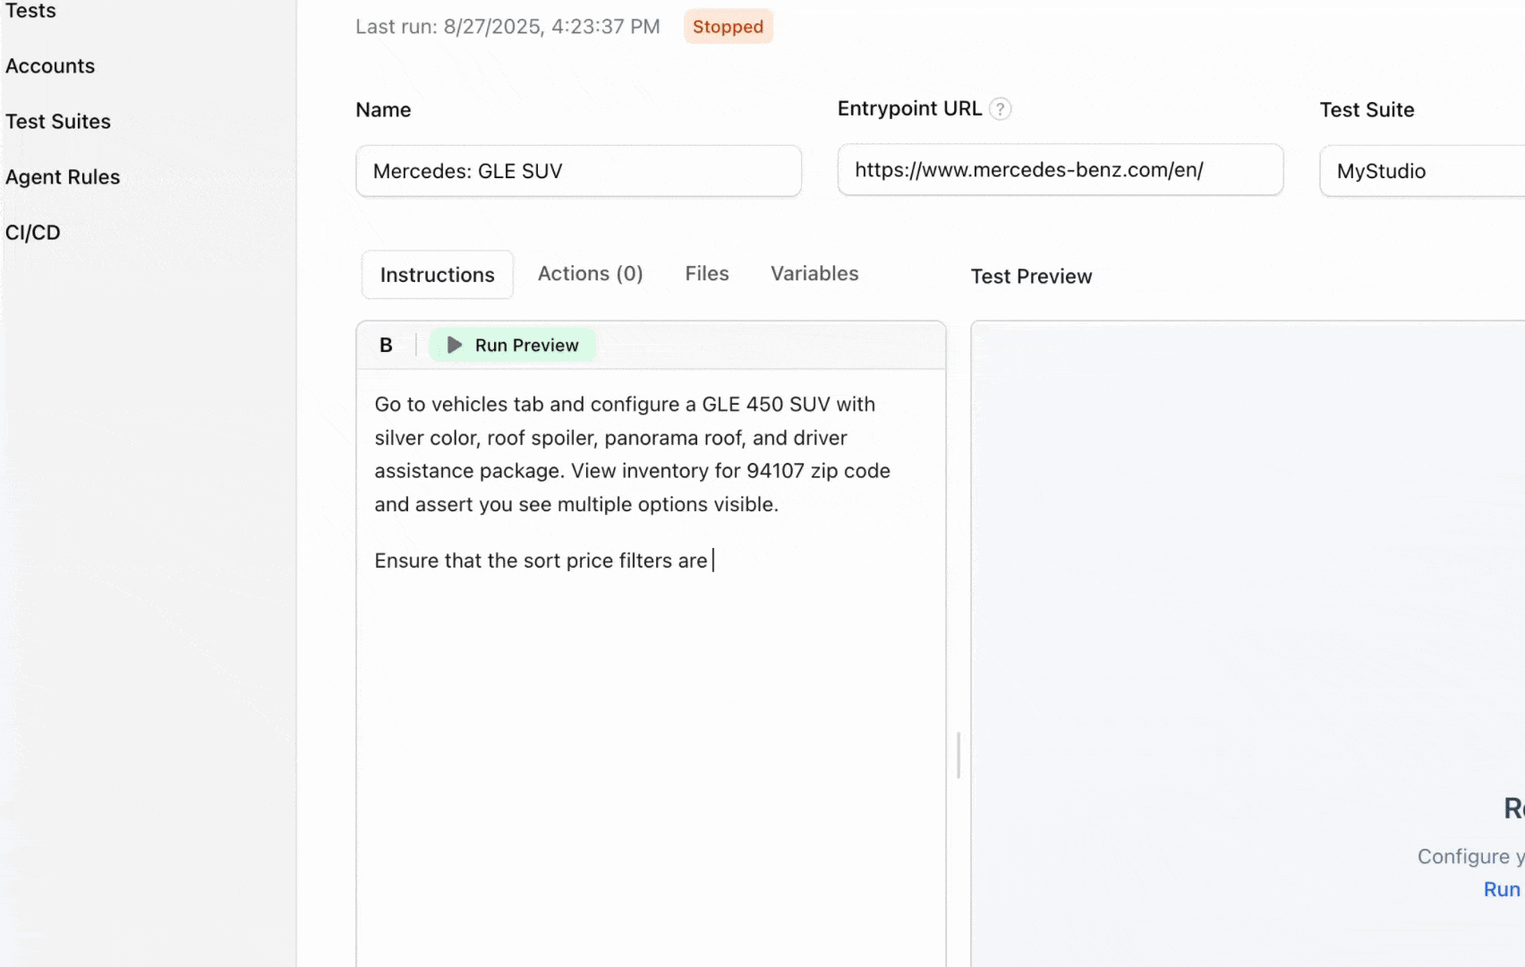
Task: Open the Files tab
Action: click(x=706, y=274)
